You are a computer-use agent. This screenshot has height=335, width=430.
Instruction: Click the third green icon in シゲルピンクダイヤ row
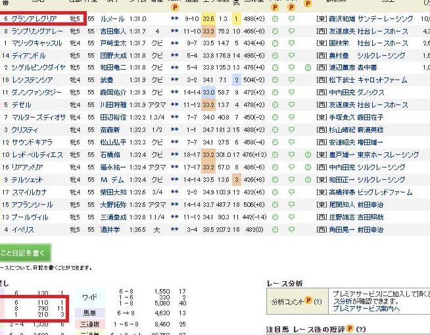tap(307, 67)
